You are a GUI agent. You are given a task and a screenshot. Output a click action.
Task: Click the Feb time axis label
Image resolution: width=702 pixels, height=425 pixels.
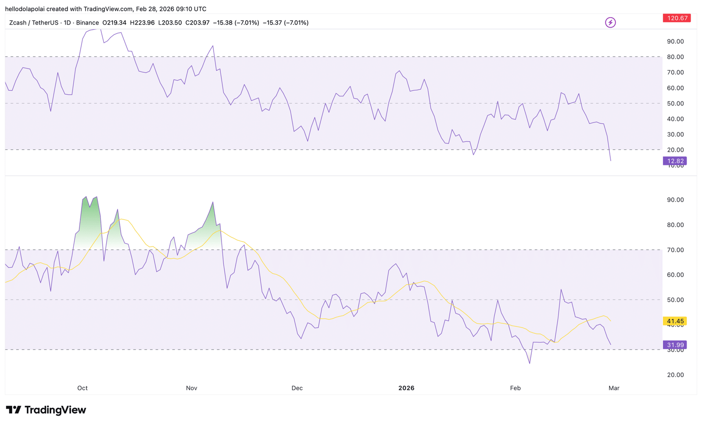click(x=515, y=388)
